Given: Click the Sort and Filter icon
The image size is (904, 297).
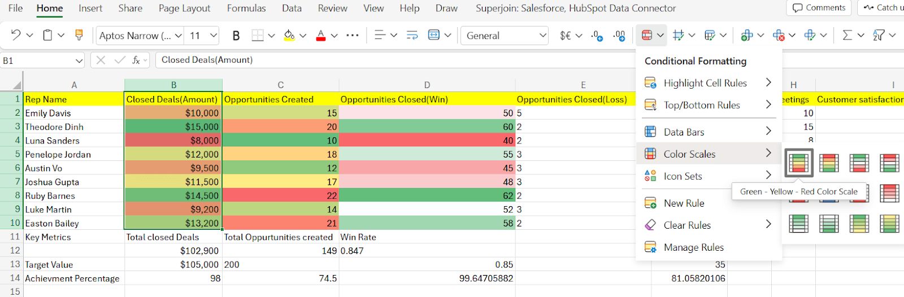Looking at the screenshot, I should tap(879, 35).
